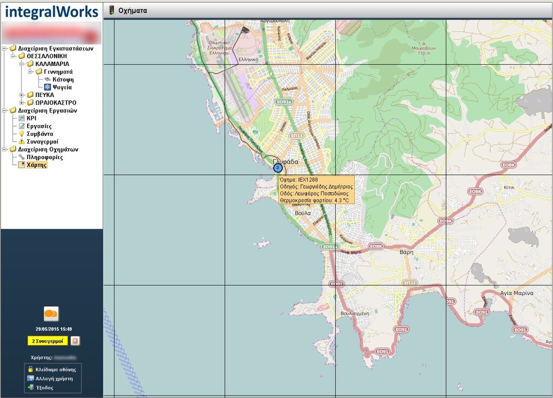Open the KPI chart item

31,118
